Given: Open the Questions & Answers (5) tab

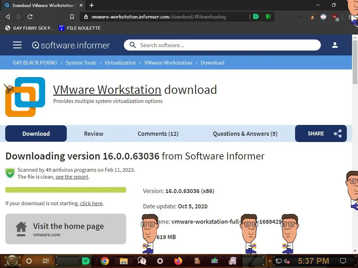Looking at the screenshot, I should coord(245,134).
